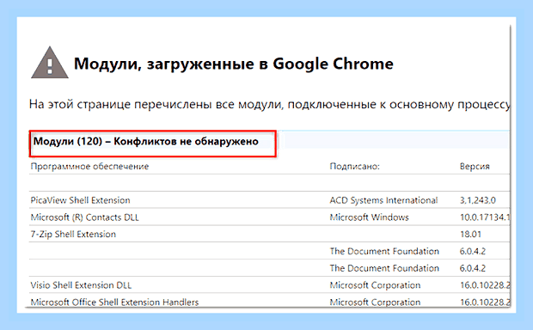Click the version starting with 10.0.17134
This screenshot has width=533, height=330.
click(485, 217)
